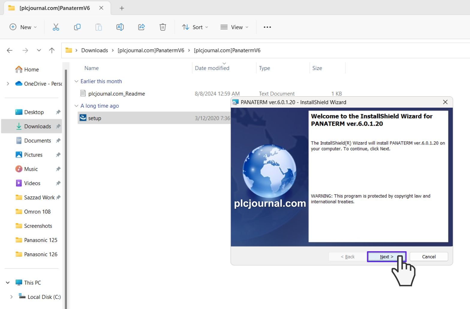Open the New item menu
Viewport: 470px width, 309px height.
pyautogui.click(x=23, y=27)
